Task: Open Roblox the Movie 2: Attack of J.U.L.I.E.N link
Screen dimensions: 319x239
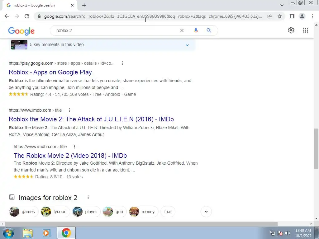Action: pos(91,119)
